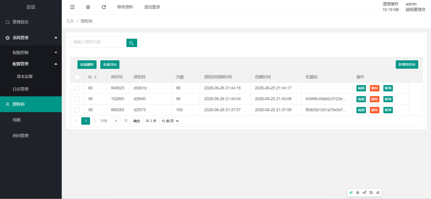The height and width of the screenshot is (199, 431).
Task: Click 删除 for row id 60
Action: point(375,88)
